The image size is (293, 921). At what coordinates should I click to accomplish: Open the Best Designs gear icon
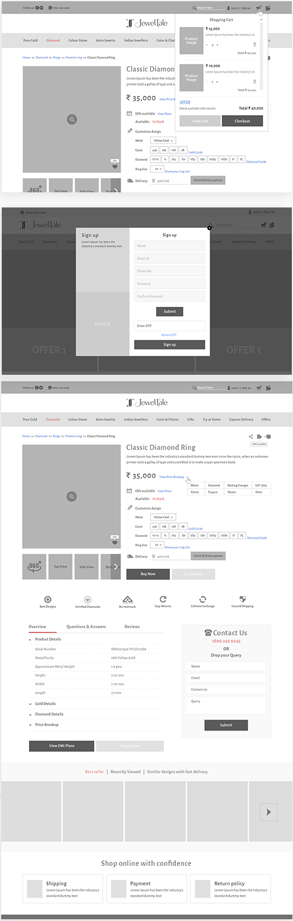click(48, 599)
